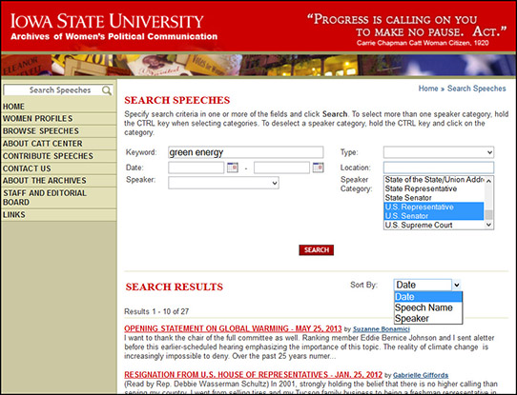
Task: Click the SEARCH RESULTS heading
Action: click(x=175, y=286)
